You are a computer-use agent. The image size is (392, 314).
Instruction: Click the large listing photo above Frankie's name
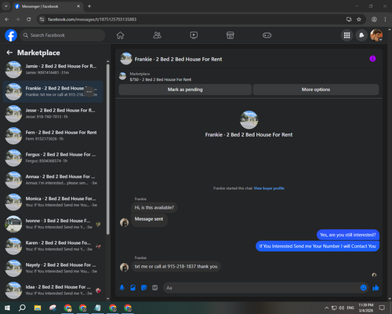[249, 120]
